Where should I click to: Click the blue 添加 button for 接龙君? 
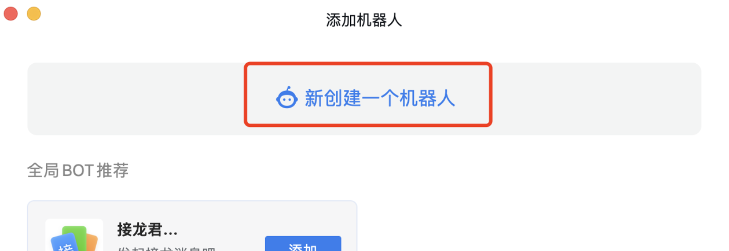(x=303, y=244)
